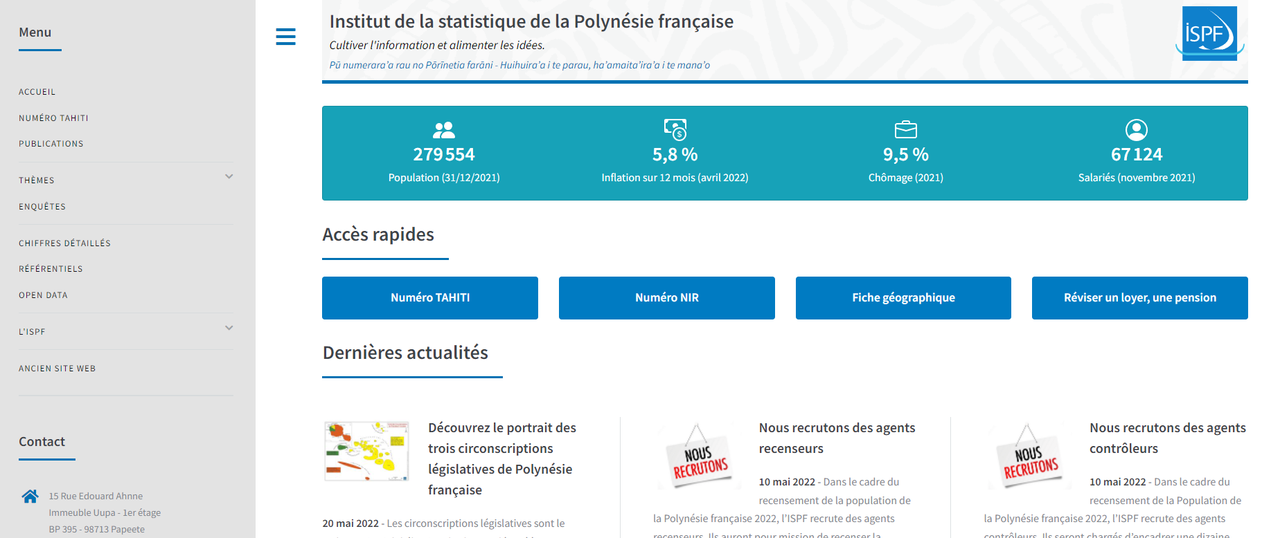Click the Fiche géographique button
Screen dimensions: 1262x538
coord(903,298)
